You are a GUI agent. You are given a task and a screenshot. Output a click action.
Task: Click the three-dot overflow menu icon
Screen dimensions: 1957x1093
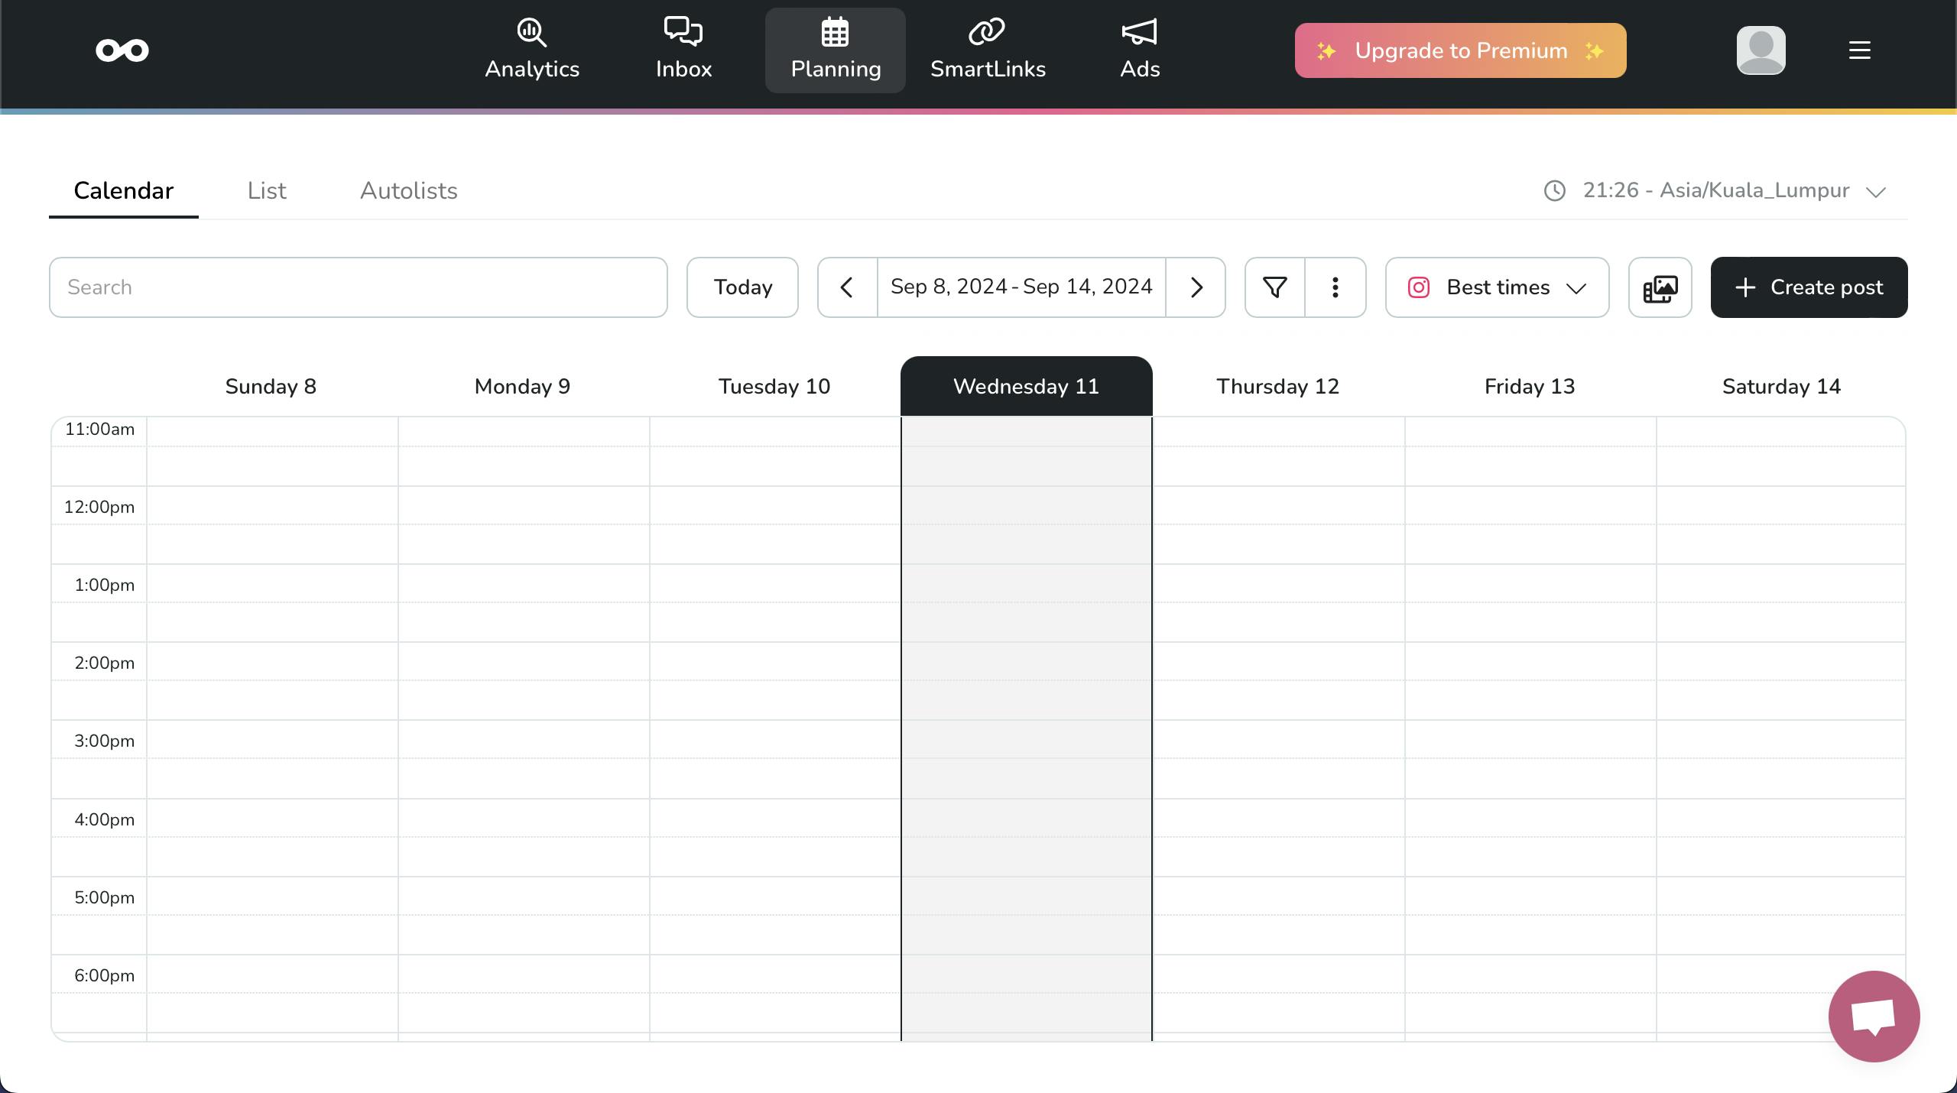[x=1336, y=287]
